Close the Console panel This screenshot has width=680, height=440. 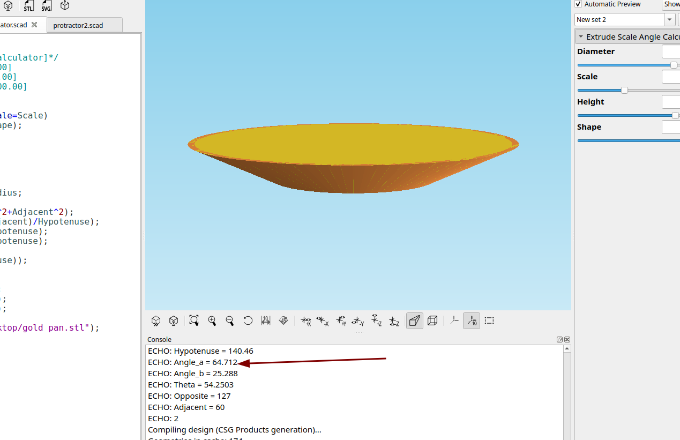point(567,339)
